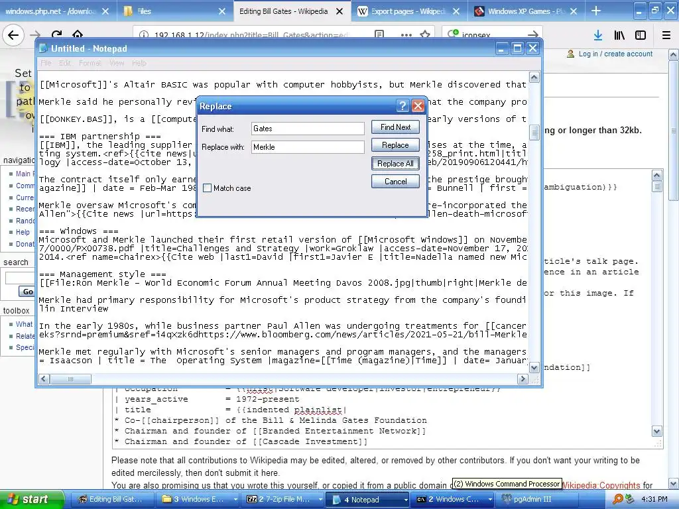Click browser page scrollbar up arrow

pos(674,54)
